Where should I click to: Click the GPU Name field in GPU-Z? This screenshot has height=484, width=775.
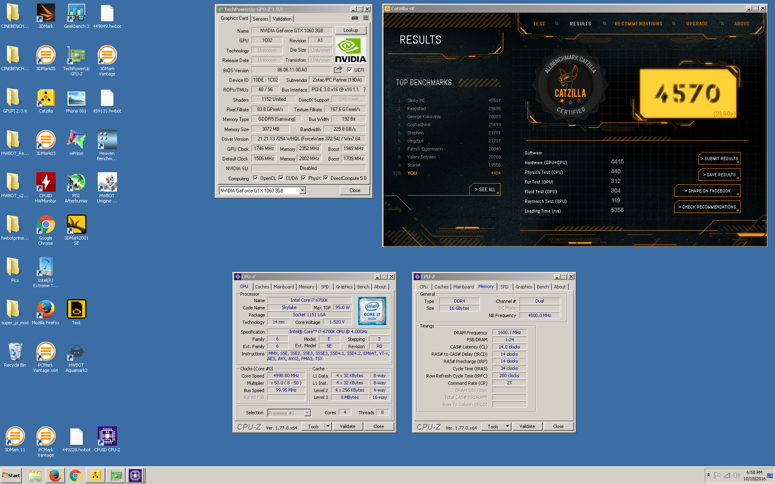pos(291,31)
